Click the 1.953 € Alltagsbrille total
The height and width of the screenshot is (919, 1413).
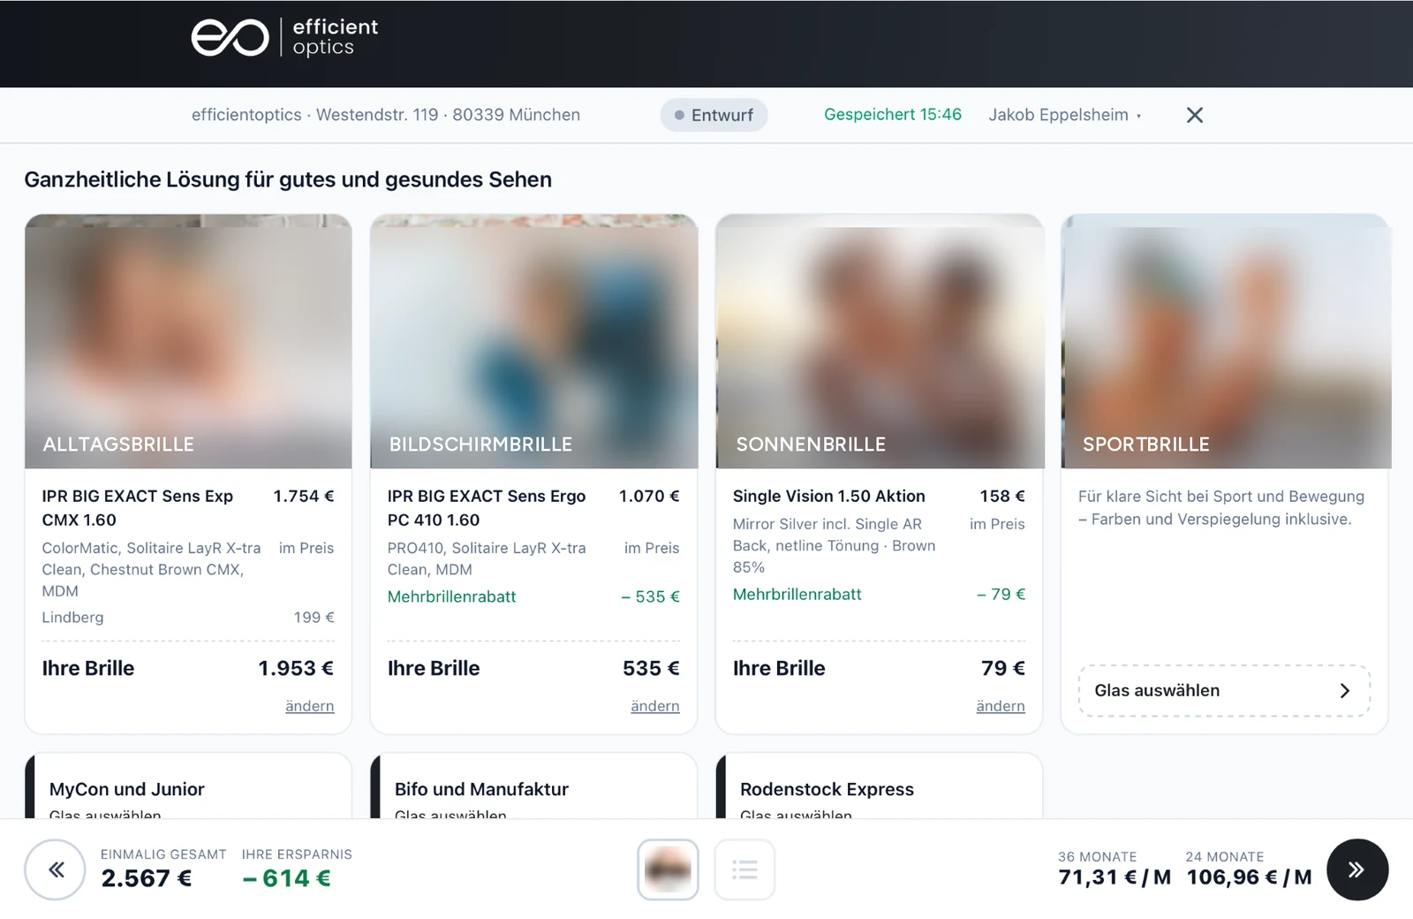coord(296,668)
